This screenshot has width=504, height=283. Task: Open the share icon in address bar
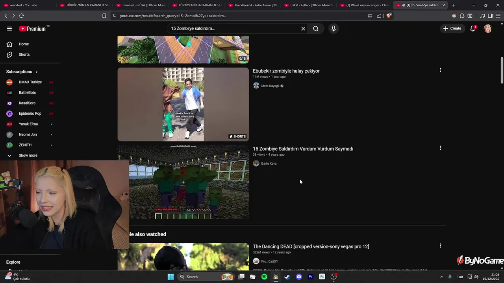pos(379,16)
